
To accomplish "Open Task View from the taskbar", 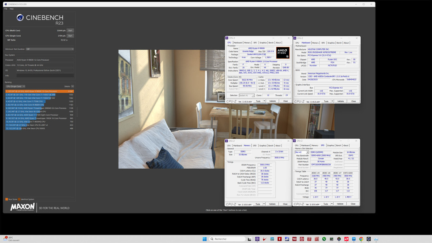I will click(249, 239).
